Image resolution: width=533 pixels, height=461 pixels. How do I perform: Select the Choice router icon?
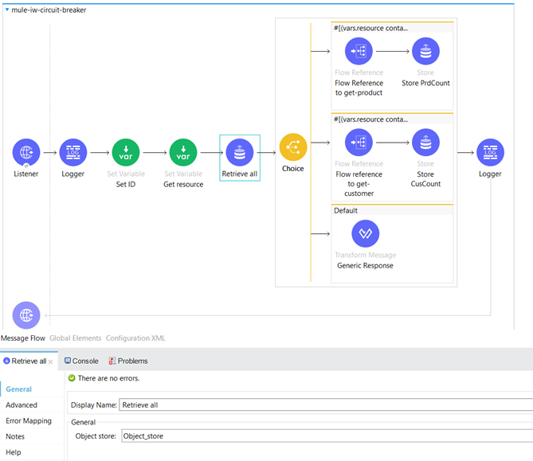point(293,147)
